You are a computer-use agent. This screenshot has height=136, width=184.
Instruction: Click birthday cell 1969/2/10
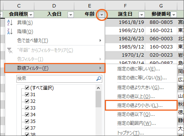(x=125, y=31)
